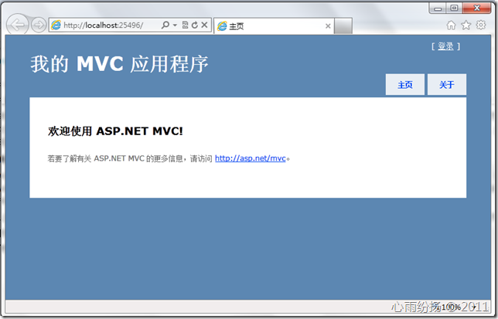Expand the address bar autocomplete dropdown arrow
Viewport: 498px width, 319px height.
click(x=175, y=25)
